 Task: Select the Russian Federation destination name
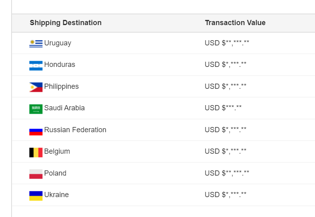75,130
